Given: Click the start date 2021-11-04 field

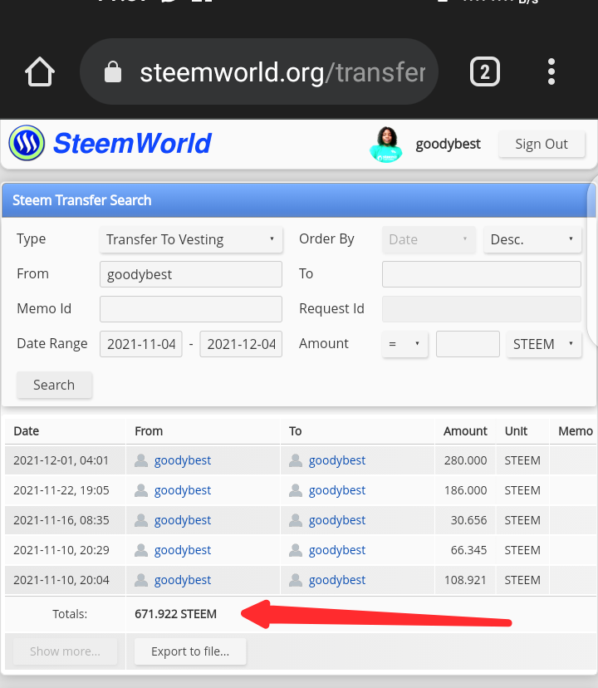Looking at the screenshot, I should coord(141,344).
